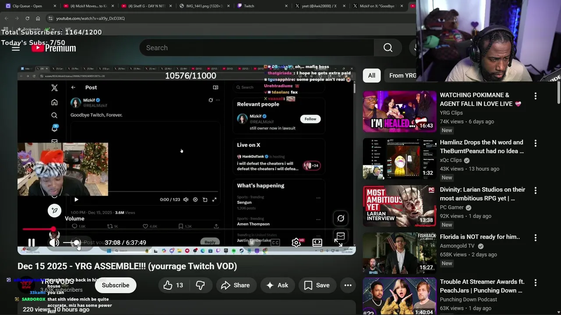The width and height of the screenshot is (561, 315).
Task: Open more actions ellipsis under video
Action: pyautogui.click(x=348, y=285)
